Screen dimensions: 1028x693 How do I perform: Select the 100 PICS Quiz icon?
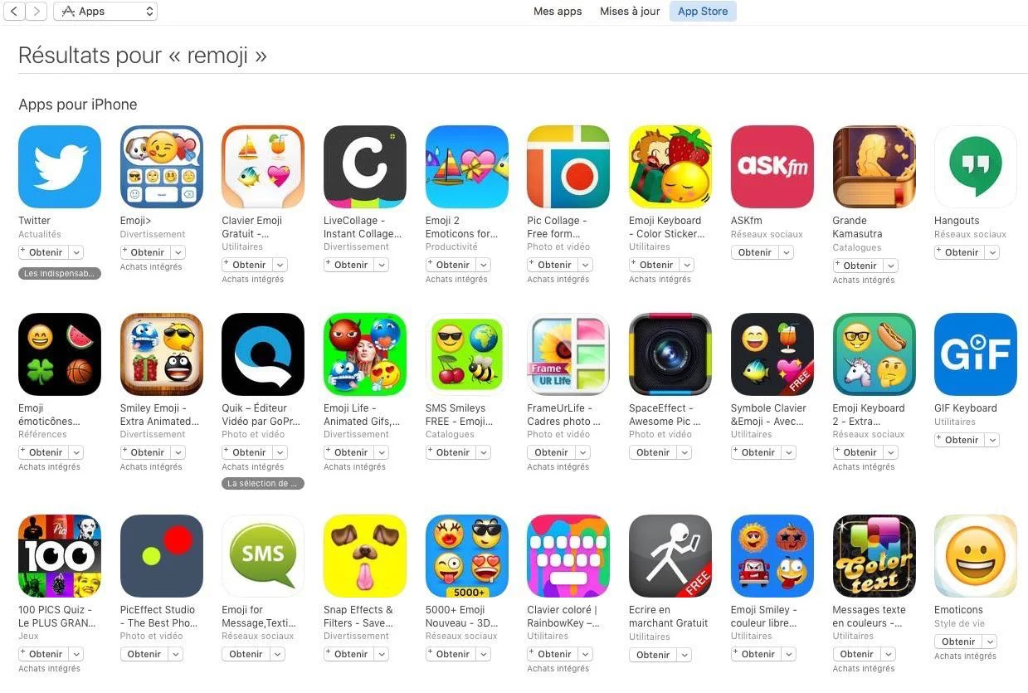[60, 556]
